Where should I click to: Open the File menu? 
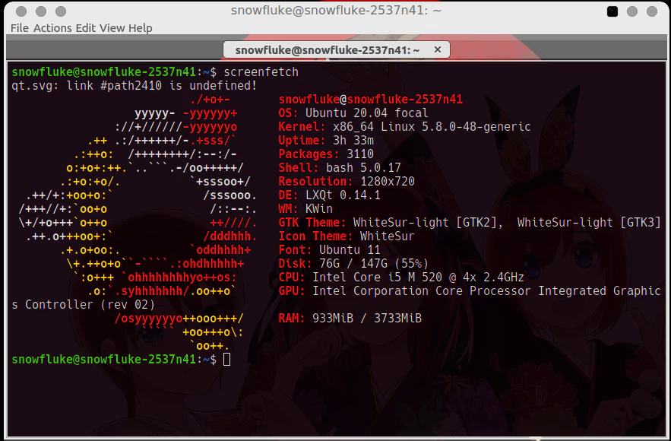[x=19, y=28]
